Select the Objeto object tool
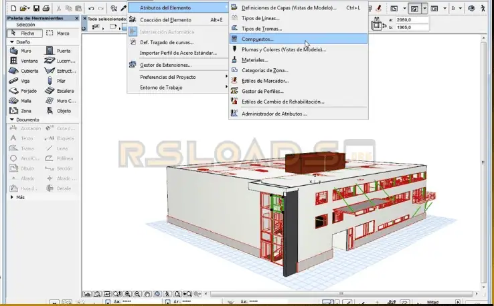 point(59,111)
